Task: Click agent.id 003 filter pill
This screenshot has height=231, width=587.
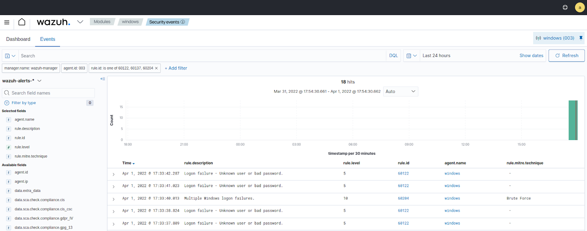Action: pyautogui.click(x=74, y=68)
